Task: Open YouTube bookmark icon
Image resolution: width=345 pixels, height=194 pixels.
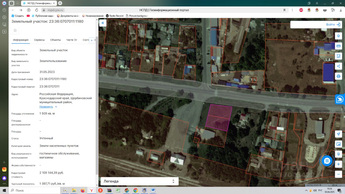Action: click(28, 16)
